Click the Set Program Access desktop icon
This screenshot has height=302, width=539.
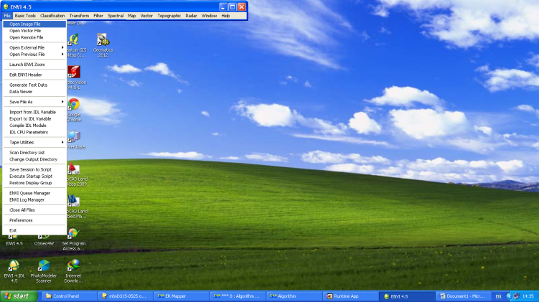click(x=73, y=239)
